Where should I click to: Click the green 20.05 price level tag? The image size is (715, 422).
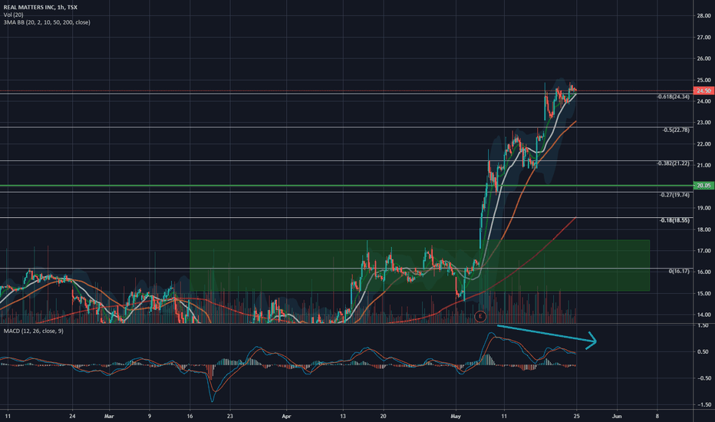[703, 185]
